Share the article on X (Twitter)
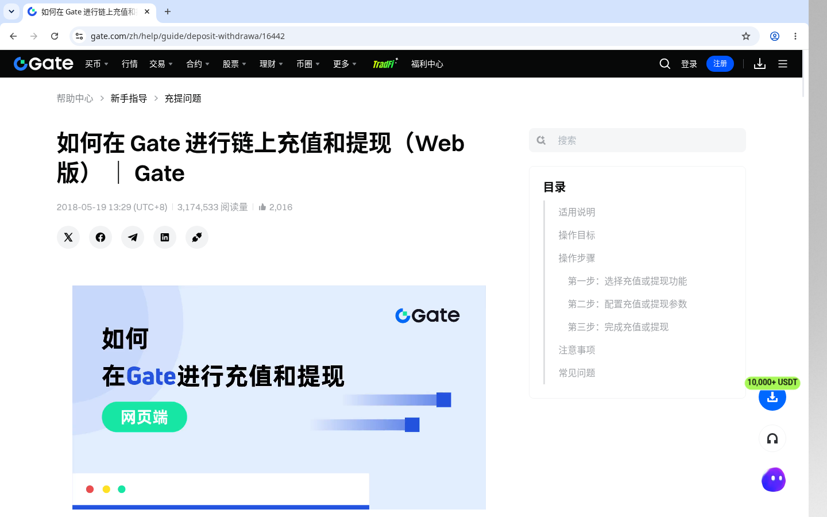The height and width of the screenshot is (517, 827). [68, 237]
